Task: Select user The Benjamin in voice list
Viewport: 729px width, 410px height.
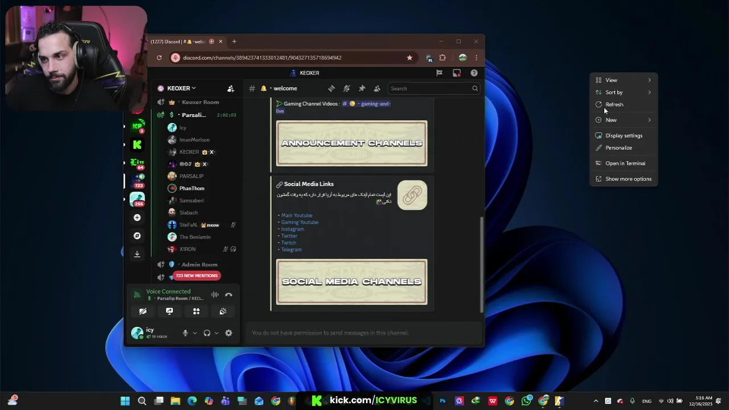Action: (195, 237)
